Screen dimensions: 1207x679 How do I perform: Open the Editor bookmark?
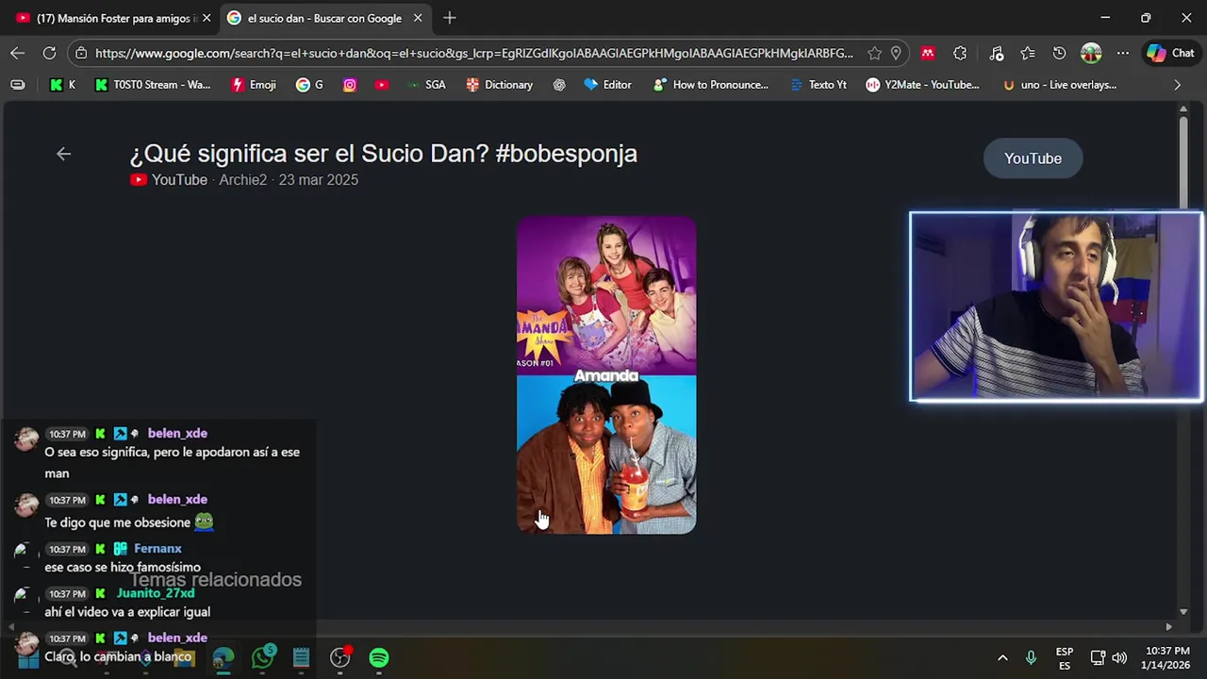[x=607, y=85]
